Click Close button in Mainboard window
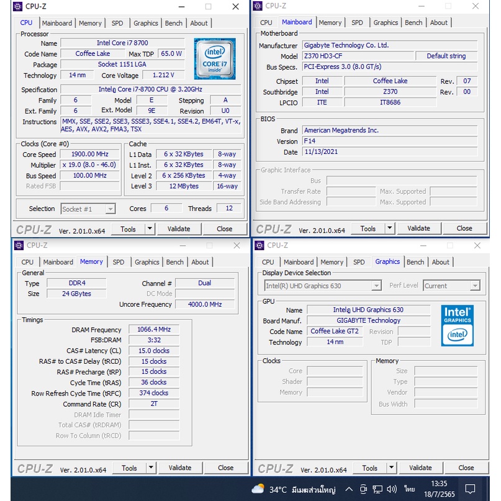 coord(464,228)
